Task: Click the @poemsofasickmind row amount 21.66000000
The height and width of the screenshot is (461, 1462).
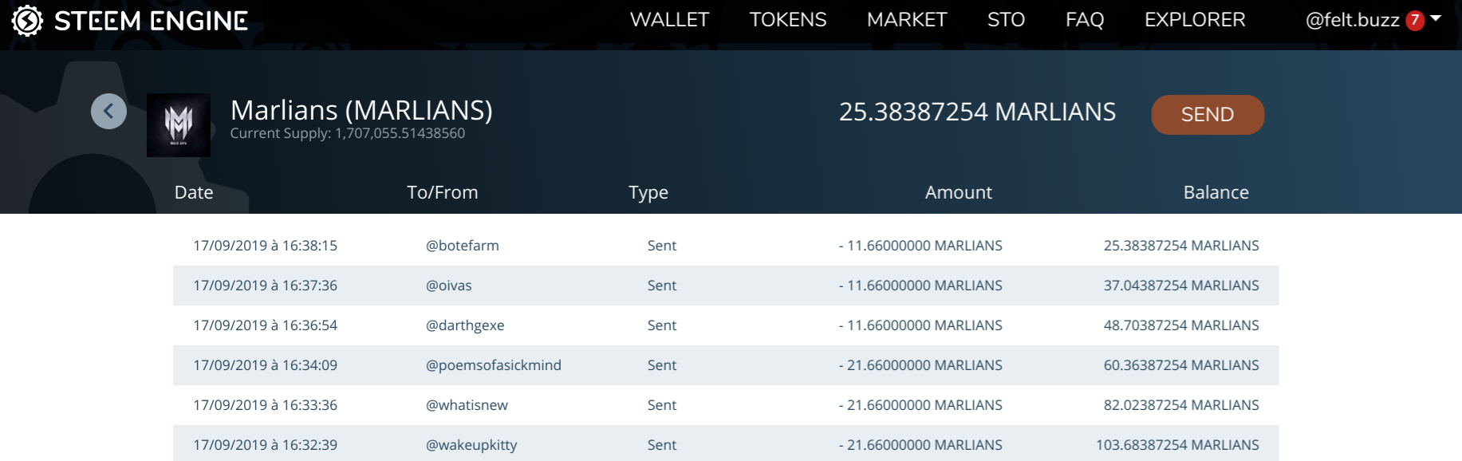Action: [920, 365]
